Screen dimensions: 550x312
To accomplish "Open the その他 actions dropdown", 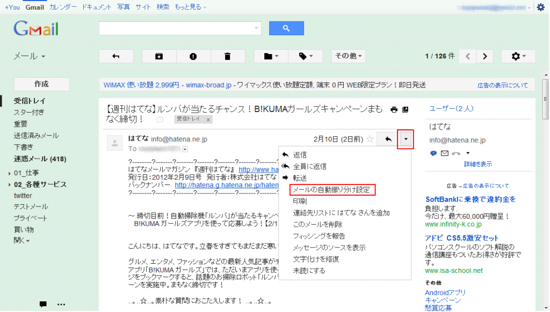I will pos(348,56).
